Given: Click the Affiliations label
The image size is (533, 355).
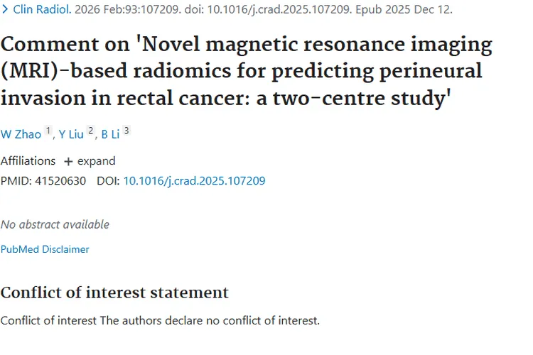Looking at the screenshot, I should tap(28, 161).
